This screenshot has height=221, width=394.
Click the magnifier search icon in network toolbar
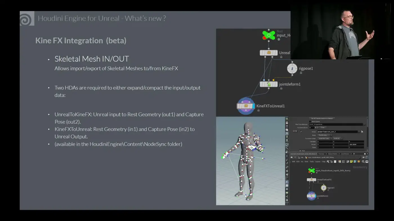point(363,162)
